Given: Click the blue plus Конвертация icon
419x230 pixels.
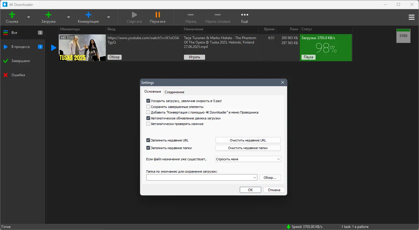Looking at the screenshot, I should click(88, 15).
